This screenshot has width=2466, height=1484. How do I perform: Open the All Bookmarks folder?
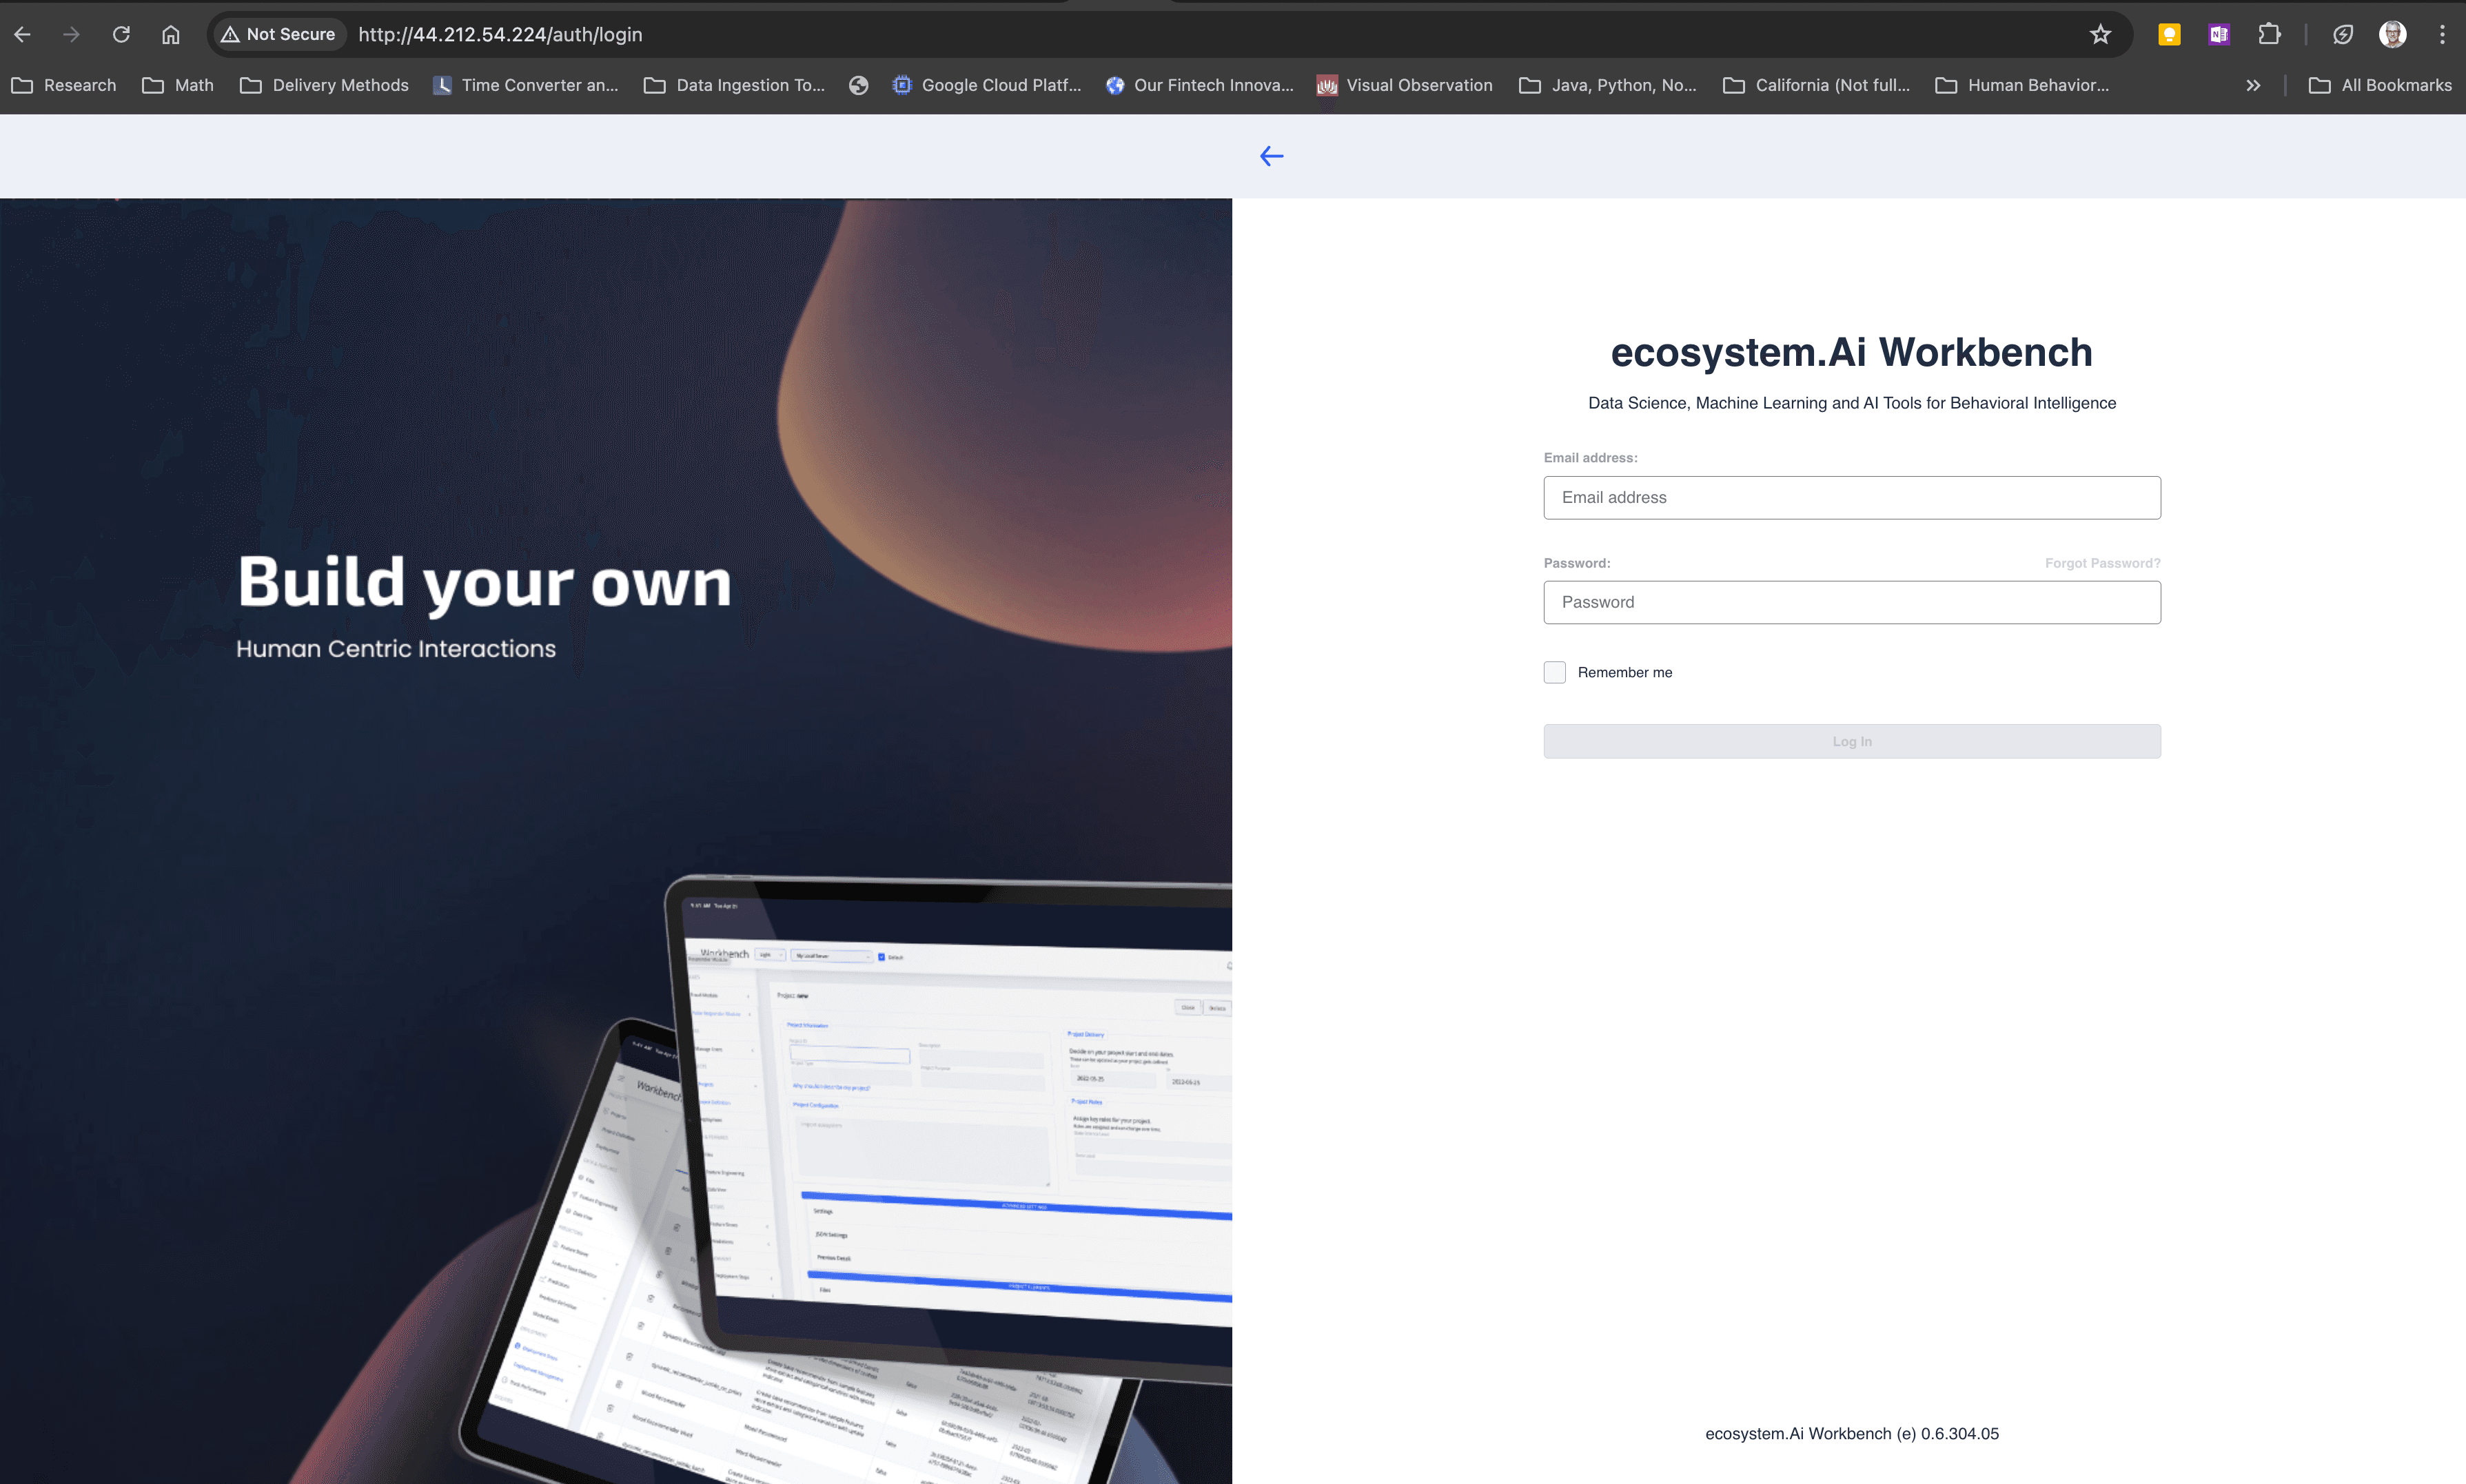tap(2381, 85)
